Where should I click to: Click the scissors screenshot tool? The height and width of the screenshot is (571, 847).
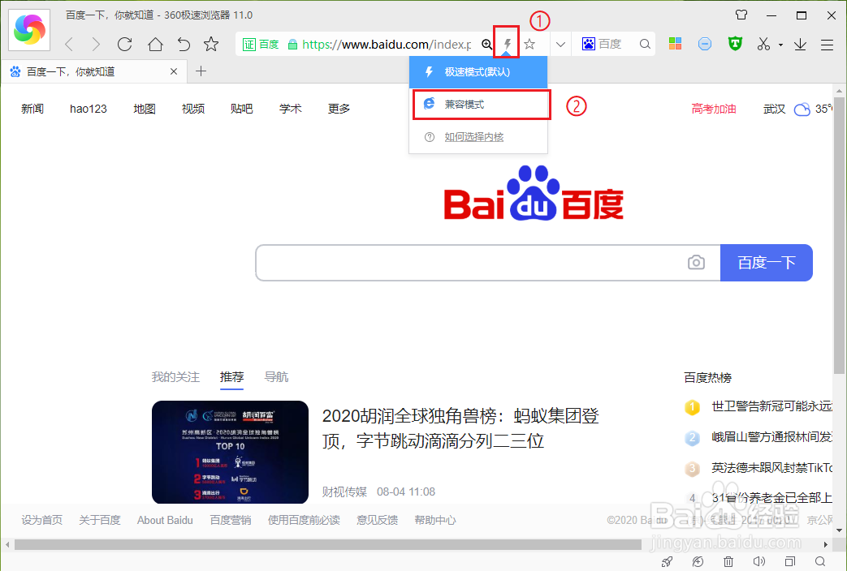(x=763, y=44)
